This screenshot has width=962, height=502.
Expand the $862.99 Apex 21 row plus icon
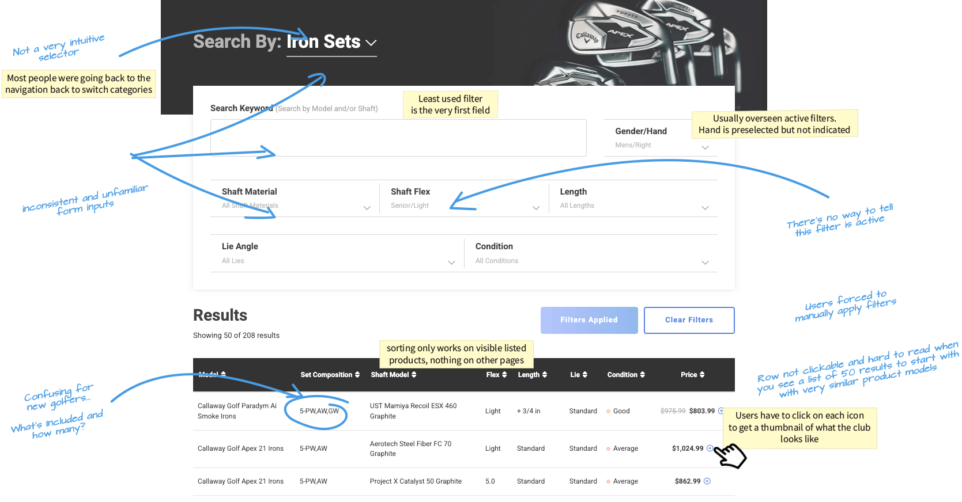pyautogui.click(x=707, y=481)
